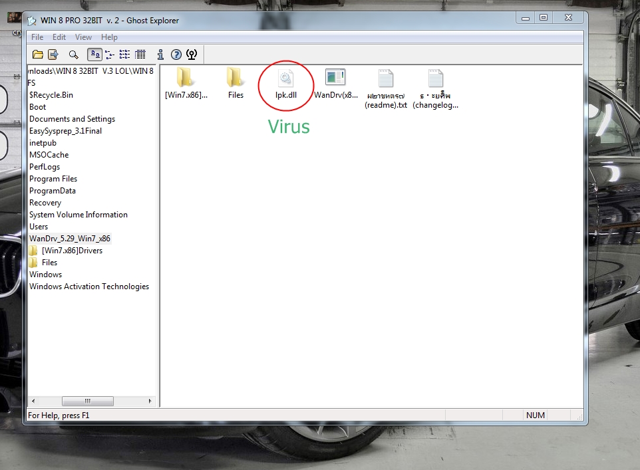Image resolution: width=640 pixels, height=470 pixels.
Task: Select MSOCache in the tree
Action: click(x=49, y=155)
